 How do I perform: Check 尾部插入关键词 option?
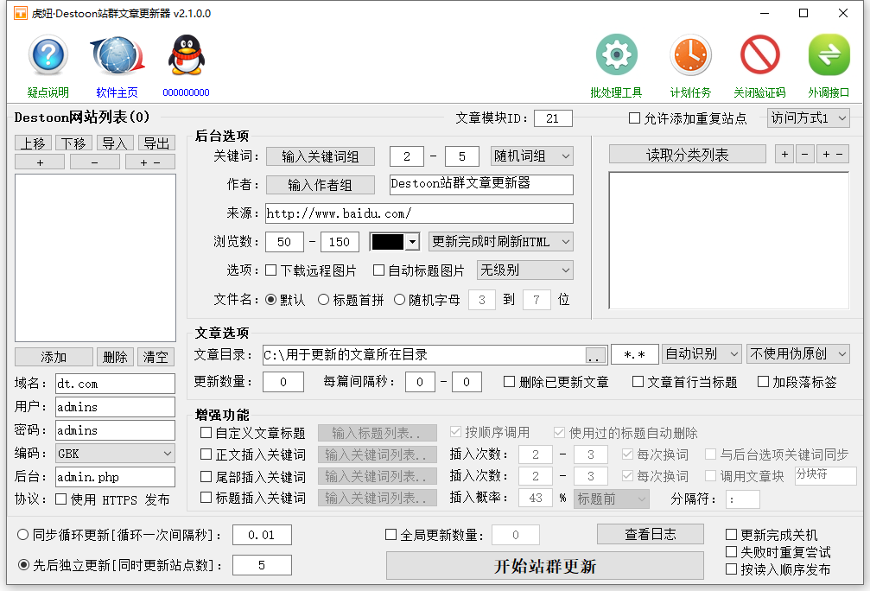[x=206, y=476]
